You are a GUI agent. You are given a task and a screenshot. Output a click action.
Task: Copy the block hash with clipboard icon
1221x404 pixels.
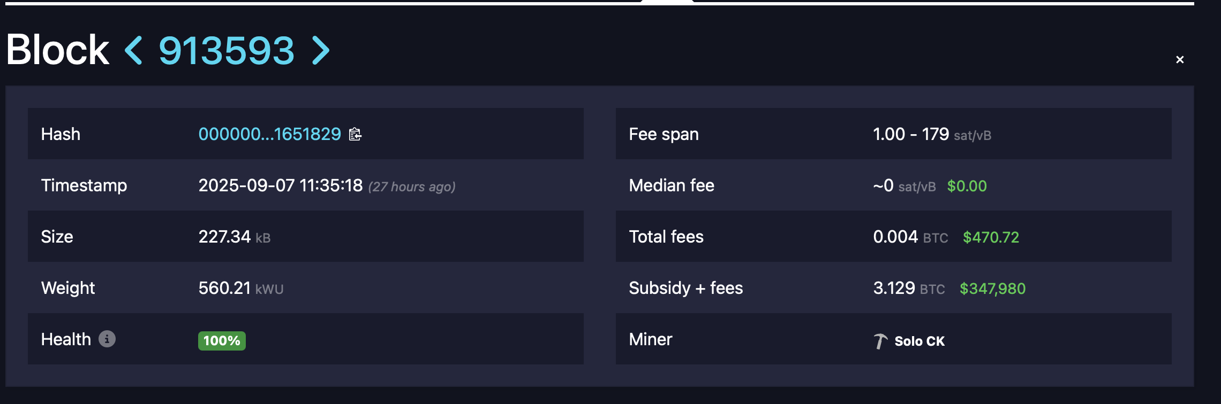coord(355,134)
